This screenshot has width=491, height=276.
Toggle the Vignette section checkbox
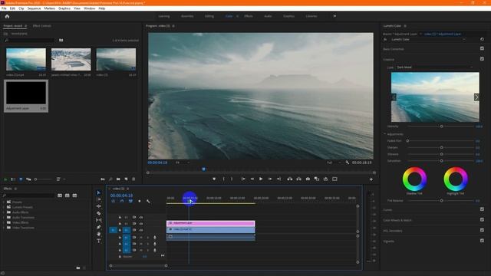482,241
